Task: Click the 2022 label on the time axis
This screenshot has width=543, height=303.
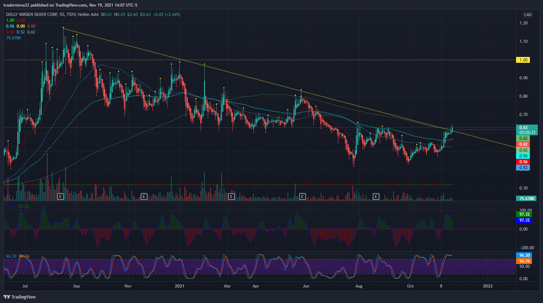Action: click(x=488, y=286)
